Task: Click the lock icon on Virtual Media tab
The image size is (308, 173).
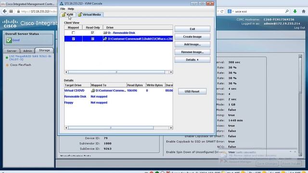Action: [x=80, y=14]
